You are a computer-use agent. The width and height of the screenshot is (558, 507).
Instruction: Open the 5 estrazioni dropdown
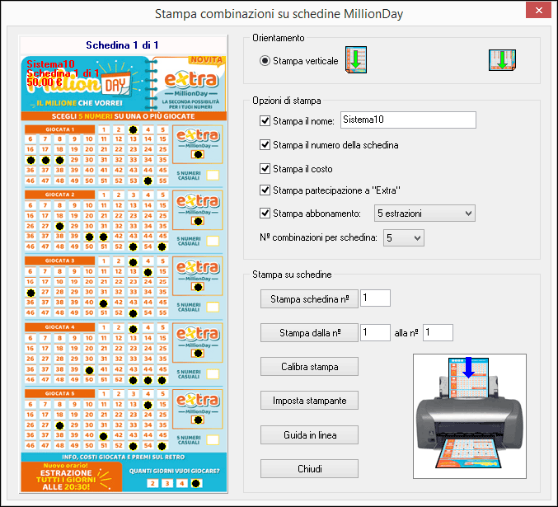point(424,214)
